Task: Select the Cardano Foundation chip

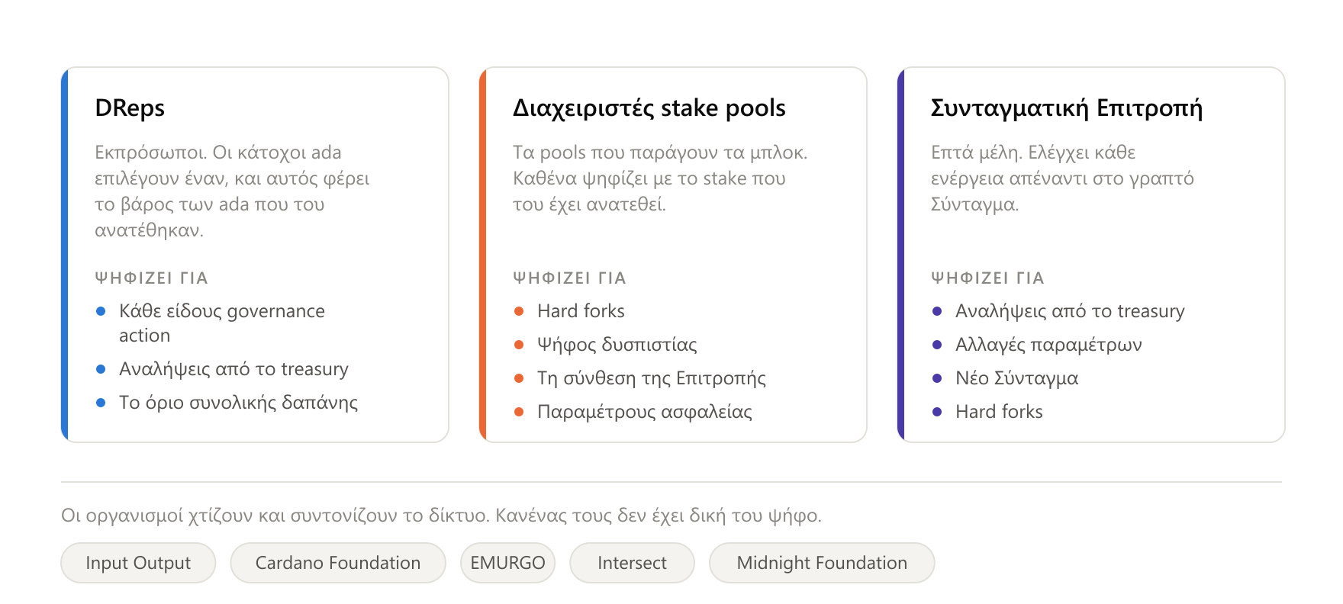Action: click(338, 563)
